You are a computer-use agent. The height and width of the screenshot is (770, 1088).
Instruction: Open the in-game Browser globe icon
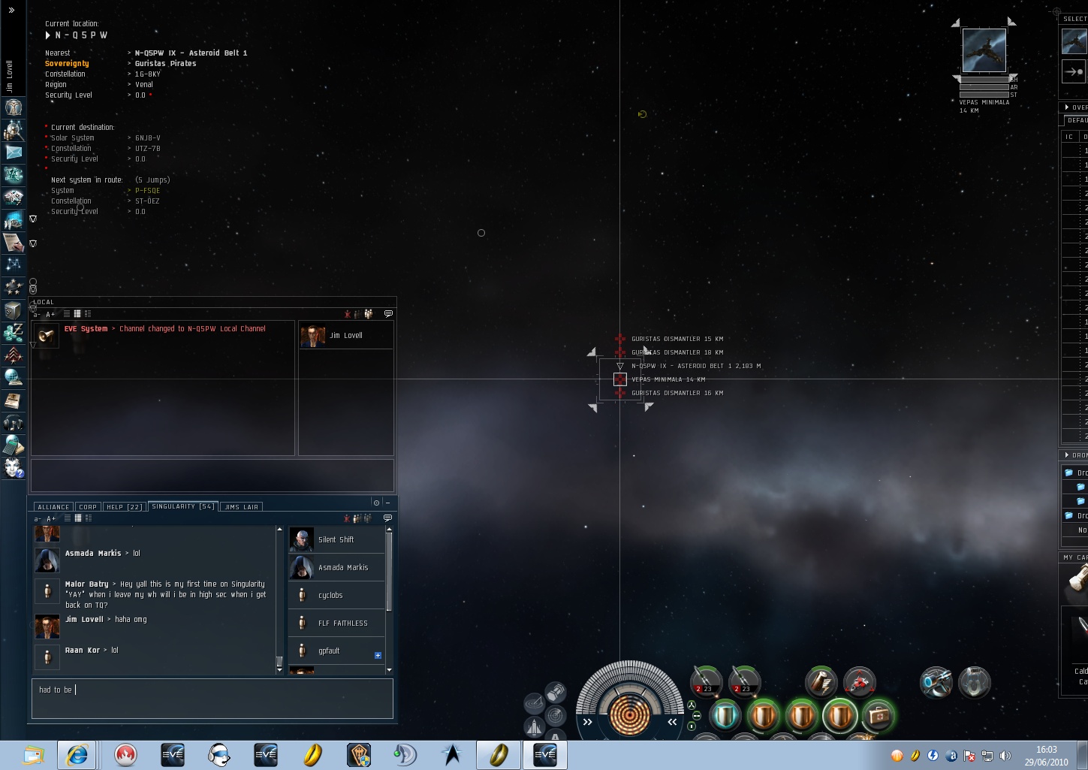point(13,377)
